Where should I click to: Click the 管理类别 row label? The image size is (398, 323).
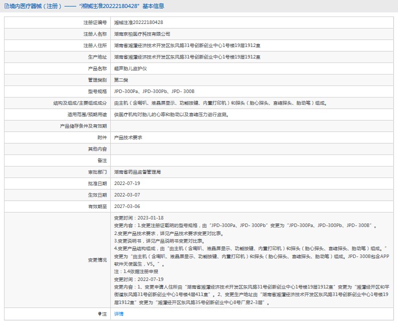click(x=97, y=80)
